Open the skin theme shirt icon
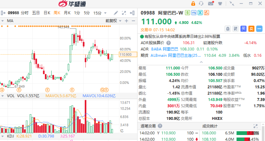This screenshot has width=265, height=141. click(220, 4)
